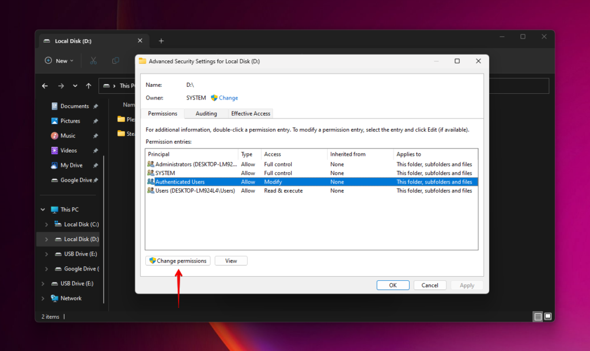Navigate up one level with the up arrow
Screen dimensions: 590x351
click(x=88, y=85)
